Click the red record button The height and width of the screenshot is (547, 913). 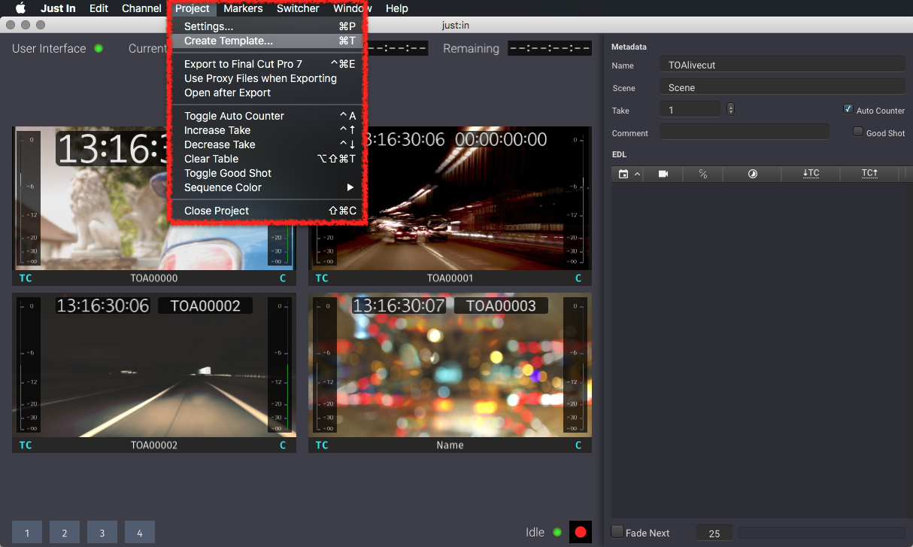(x=580, y=532)
